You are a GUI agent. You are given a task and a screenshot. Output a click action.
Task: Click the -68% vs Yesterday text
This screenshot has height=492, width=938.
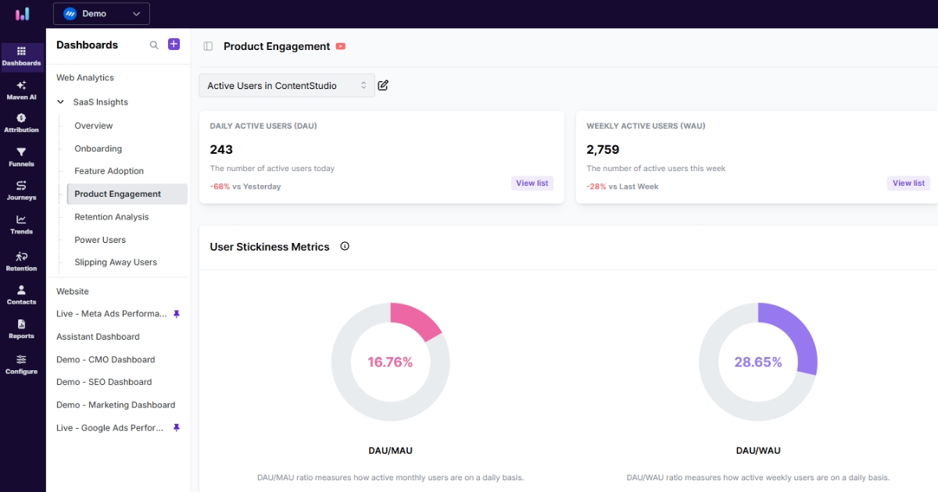pos(245,187)
